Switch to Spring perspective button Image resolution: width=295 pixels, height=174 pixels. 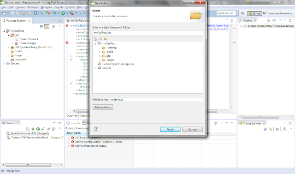[254, 13]
